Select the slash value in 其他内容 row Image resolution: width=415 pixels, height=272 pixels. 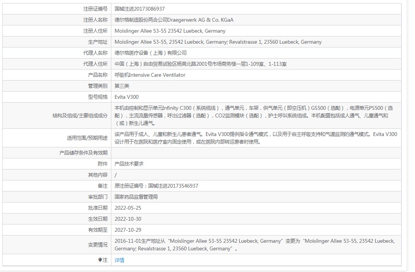116,175
